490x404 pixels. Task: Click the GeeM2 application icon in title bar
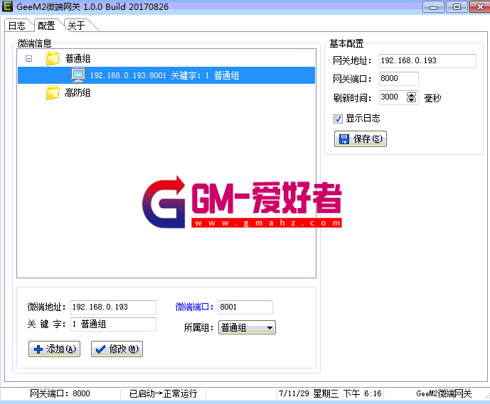coord(7,6)
